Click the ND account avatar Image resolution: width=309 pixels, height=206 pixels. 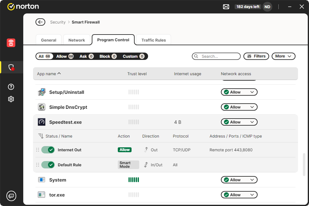(267, 7)
